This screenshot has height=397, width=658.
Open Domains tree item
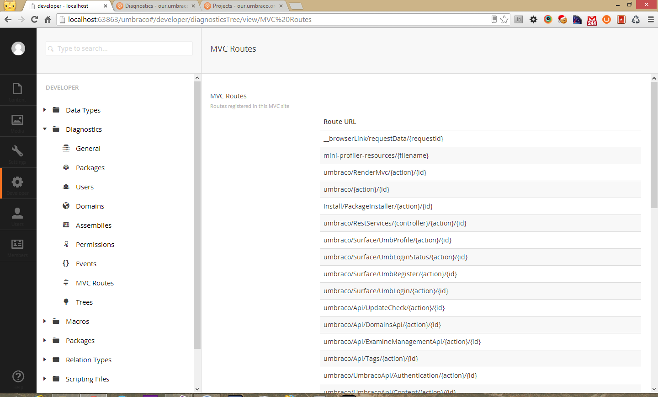[90, 206]
